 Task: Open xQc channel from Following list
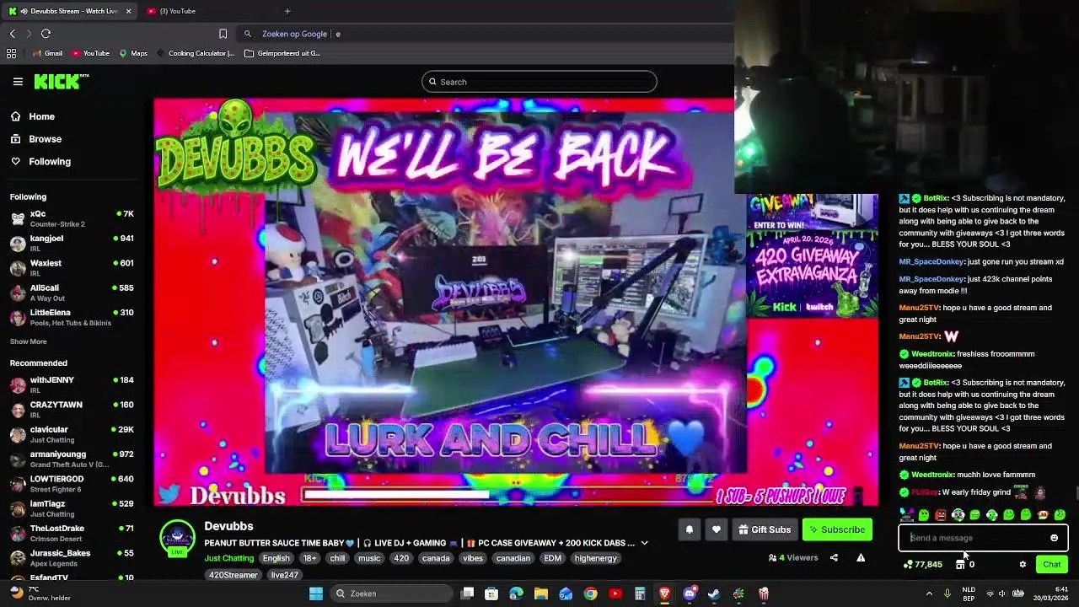coord(72,218)
